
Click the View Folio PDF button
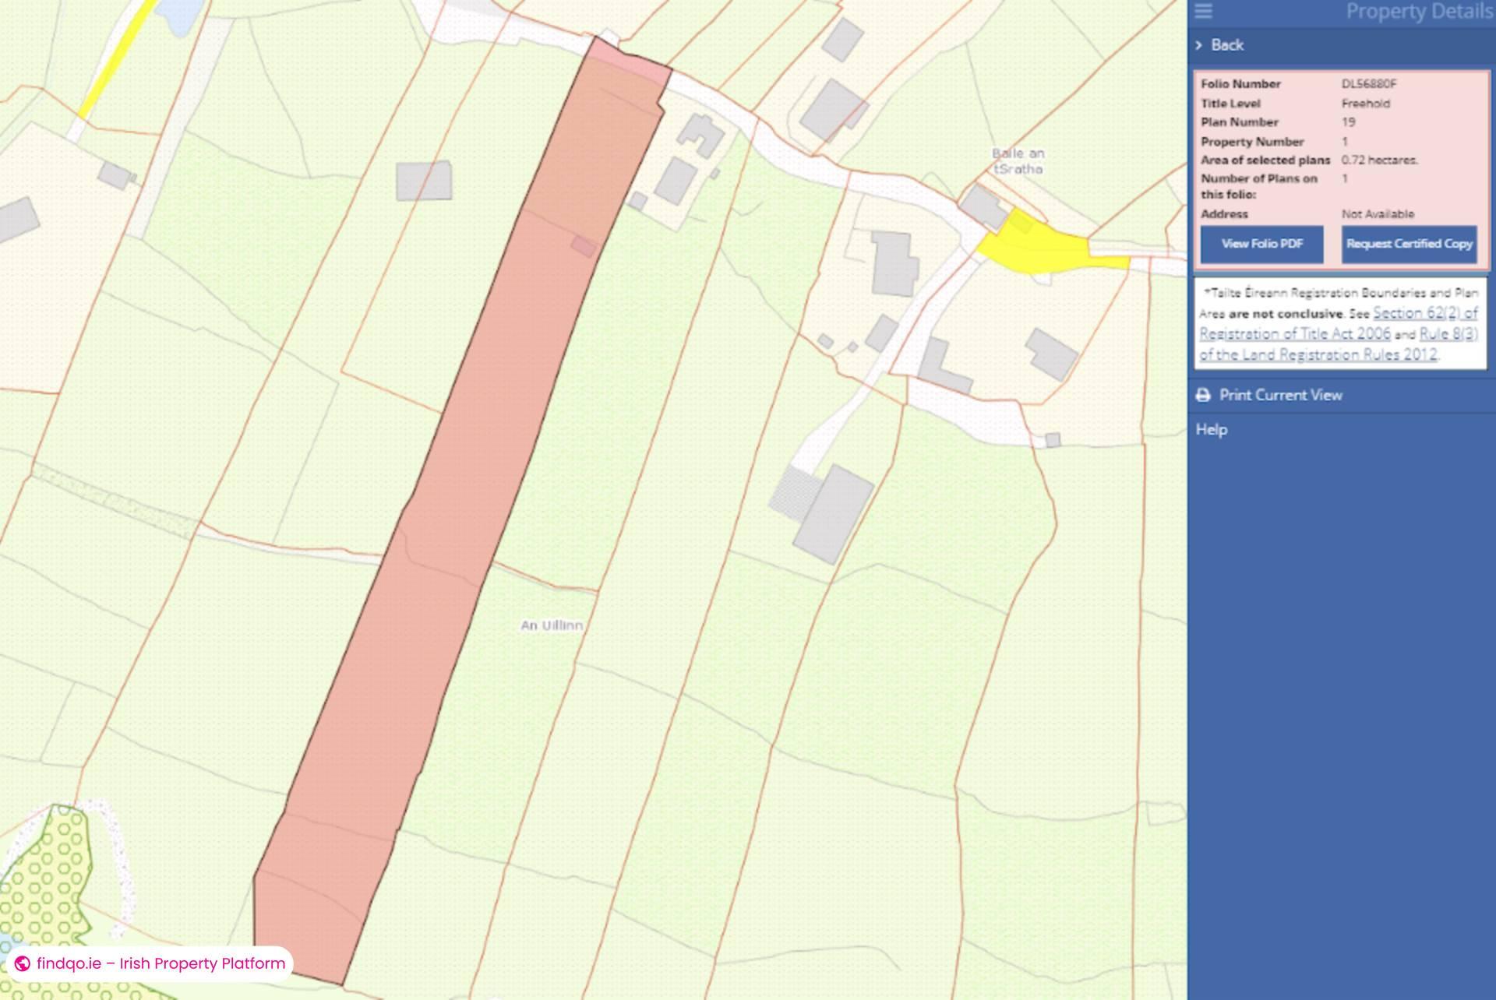pos(1261,244)
